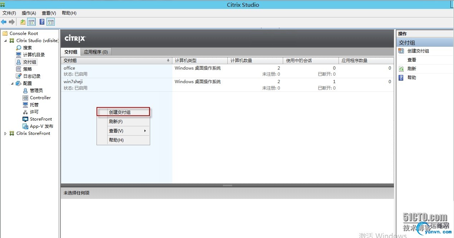Open the 计算机目录 icon in the tree
This screenshot has height=238, width=454.
(x=19, y=55)
